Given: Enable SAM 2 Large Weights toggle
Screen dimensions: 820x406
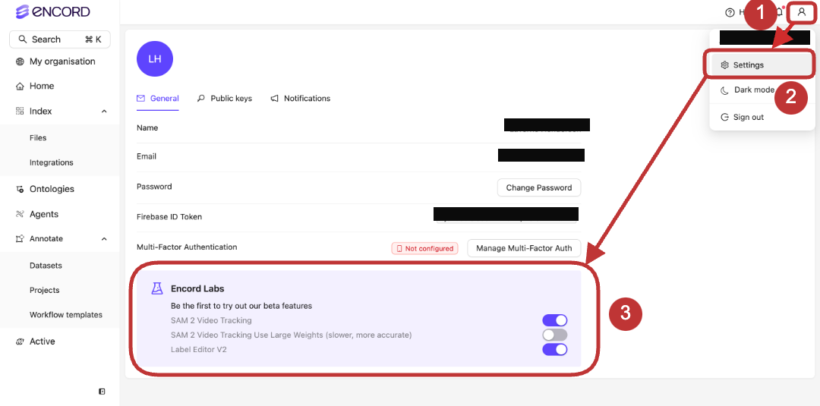Looking at the screenshot, I should click(x=555, y=335).
